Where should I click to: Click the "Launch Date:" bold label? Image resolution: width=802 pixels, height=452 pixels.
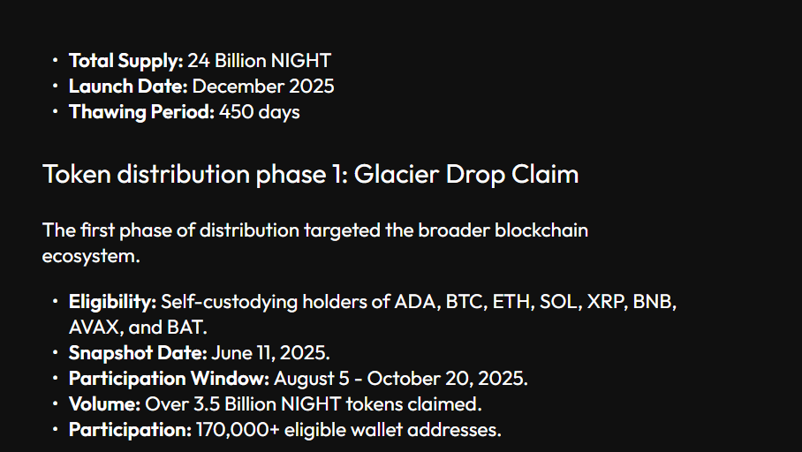click(x=128, y=87)
